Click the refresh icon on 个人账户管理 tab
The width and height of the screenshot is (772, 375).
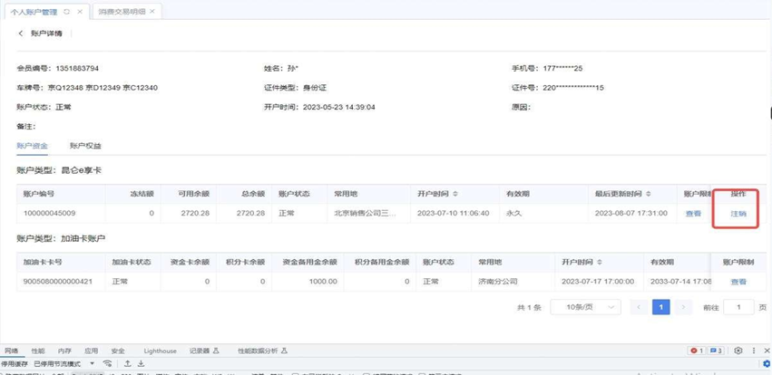(x=66, y=12)
